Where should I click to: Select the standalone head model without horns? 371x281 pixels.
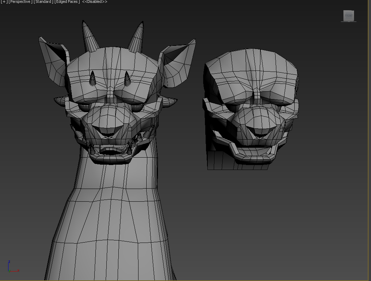pos(251,109)
